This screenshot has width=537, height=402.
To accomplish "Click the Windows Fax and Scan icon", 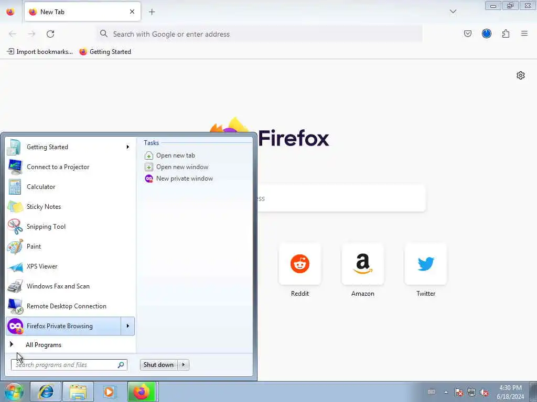I will [x=15, y=286].
